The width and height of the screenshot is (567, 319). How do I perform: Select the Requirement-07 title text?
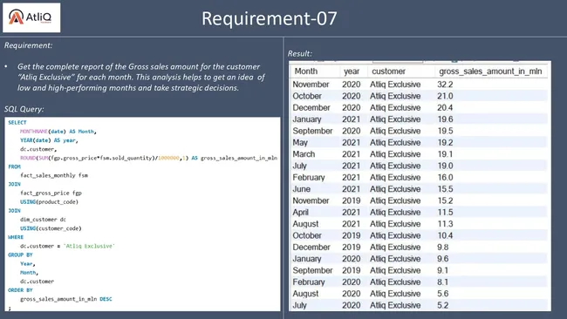(x=269, y=18)
